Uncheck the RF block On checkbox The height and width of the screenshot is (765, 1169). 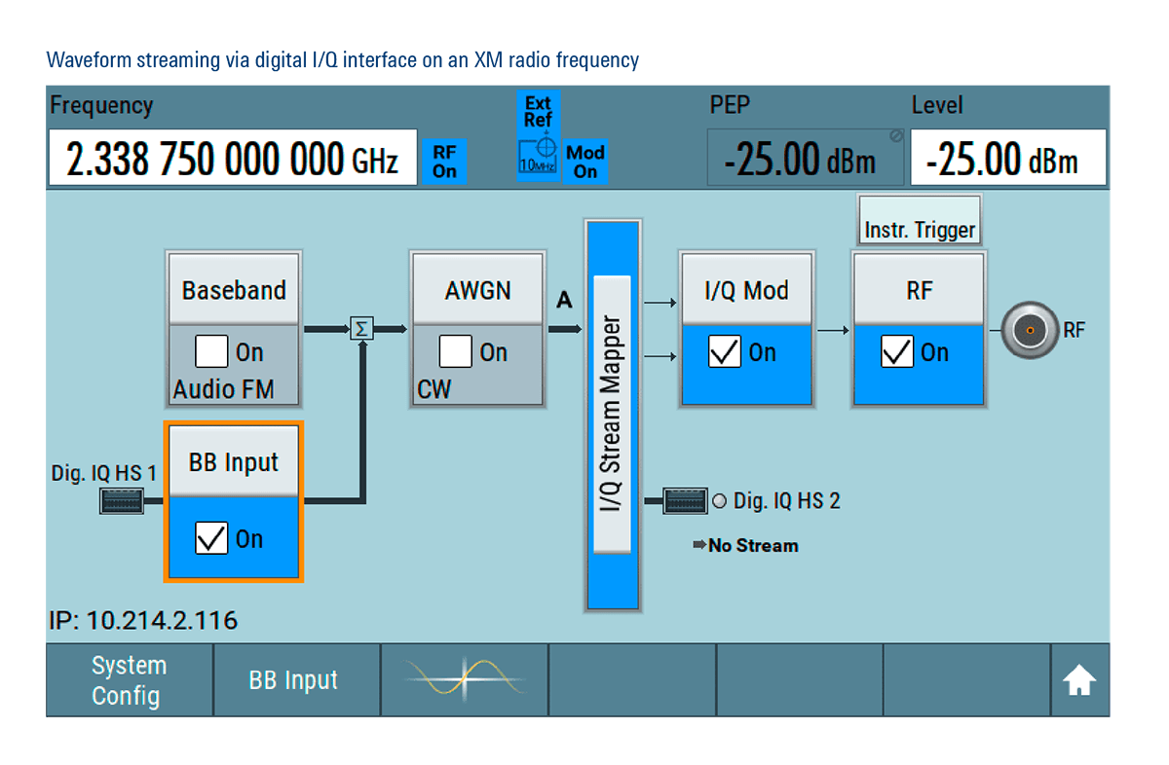click(897, 352)
